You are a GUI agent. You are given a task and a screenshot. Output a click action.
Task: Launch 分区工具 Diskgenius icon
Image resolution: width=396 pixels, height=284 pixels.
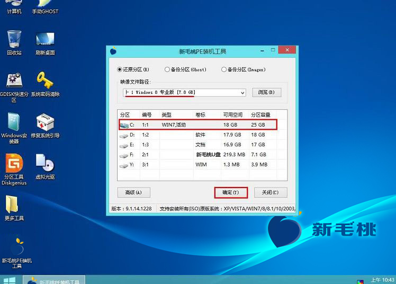click(x=14, y=170)
